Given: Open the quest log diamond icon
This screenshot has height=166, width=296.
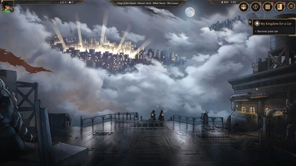Looking at the screenshot, I should tap(256, 7).
